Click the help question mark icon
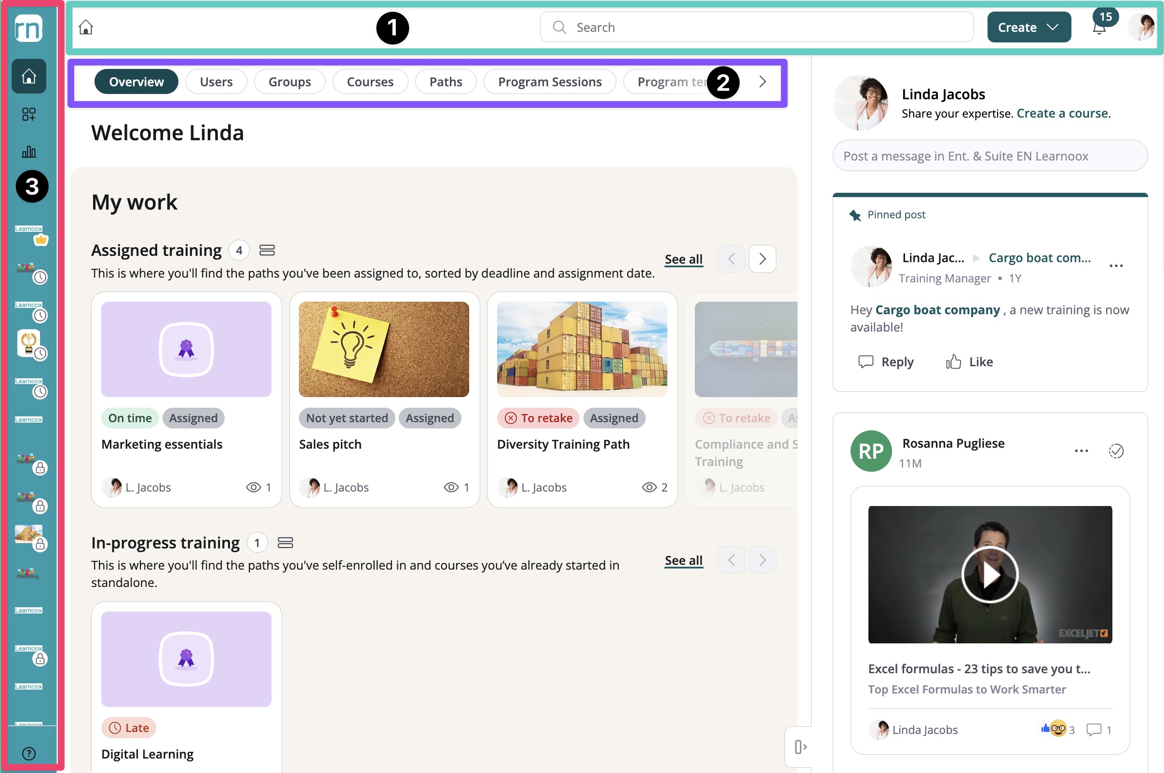This screenshot has height=773, width=1164. pos(28,753)
